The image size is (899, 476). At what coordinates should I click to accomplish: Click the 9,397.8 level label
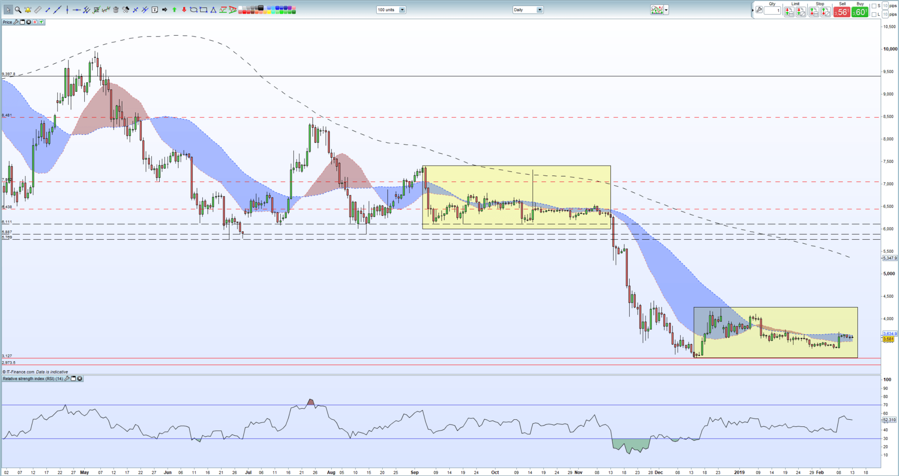click(8, 74)
